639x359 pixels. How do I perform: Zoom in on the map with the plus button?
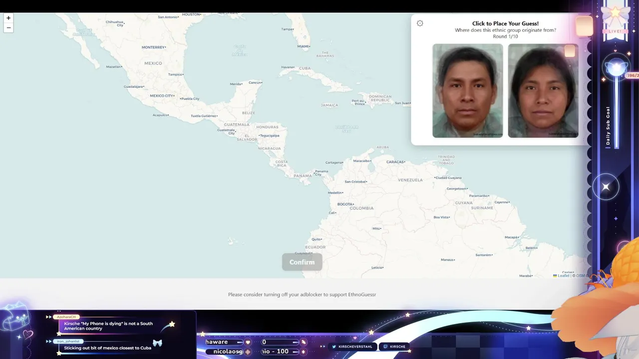click(x=8, y=18)
